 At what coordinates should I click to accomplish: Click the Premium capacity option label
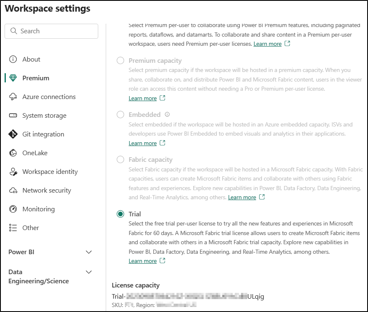click(x=155, y=60)
